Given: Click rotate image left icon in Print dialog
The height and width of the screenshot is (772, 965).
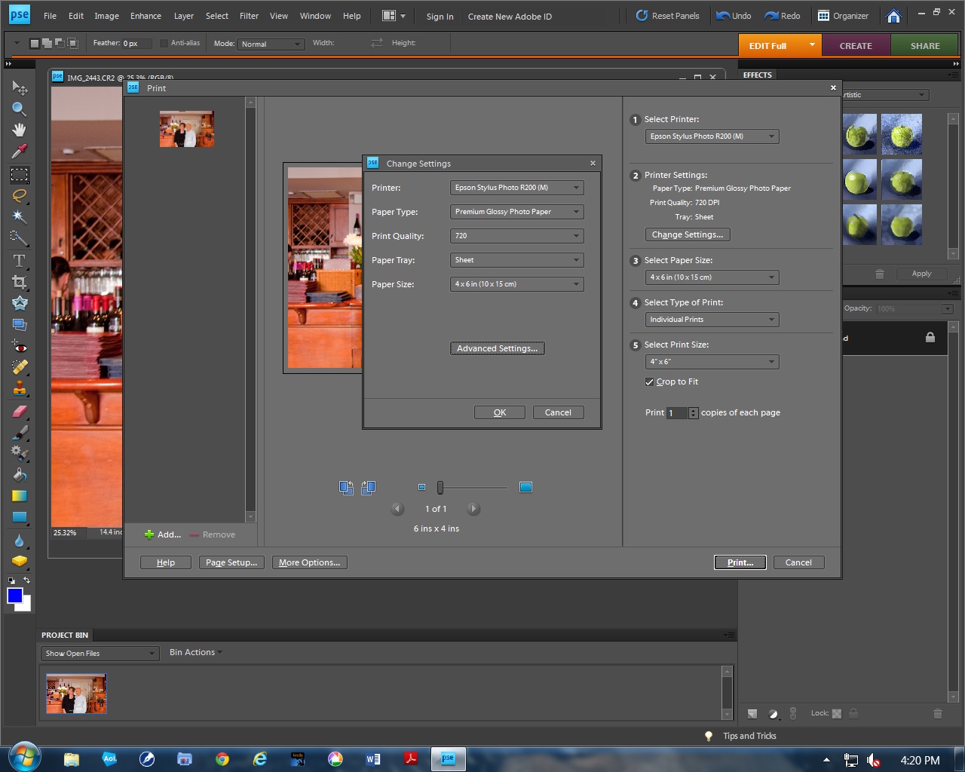Looking at the screenshot, I should pos(346,488).
